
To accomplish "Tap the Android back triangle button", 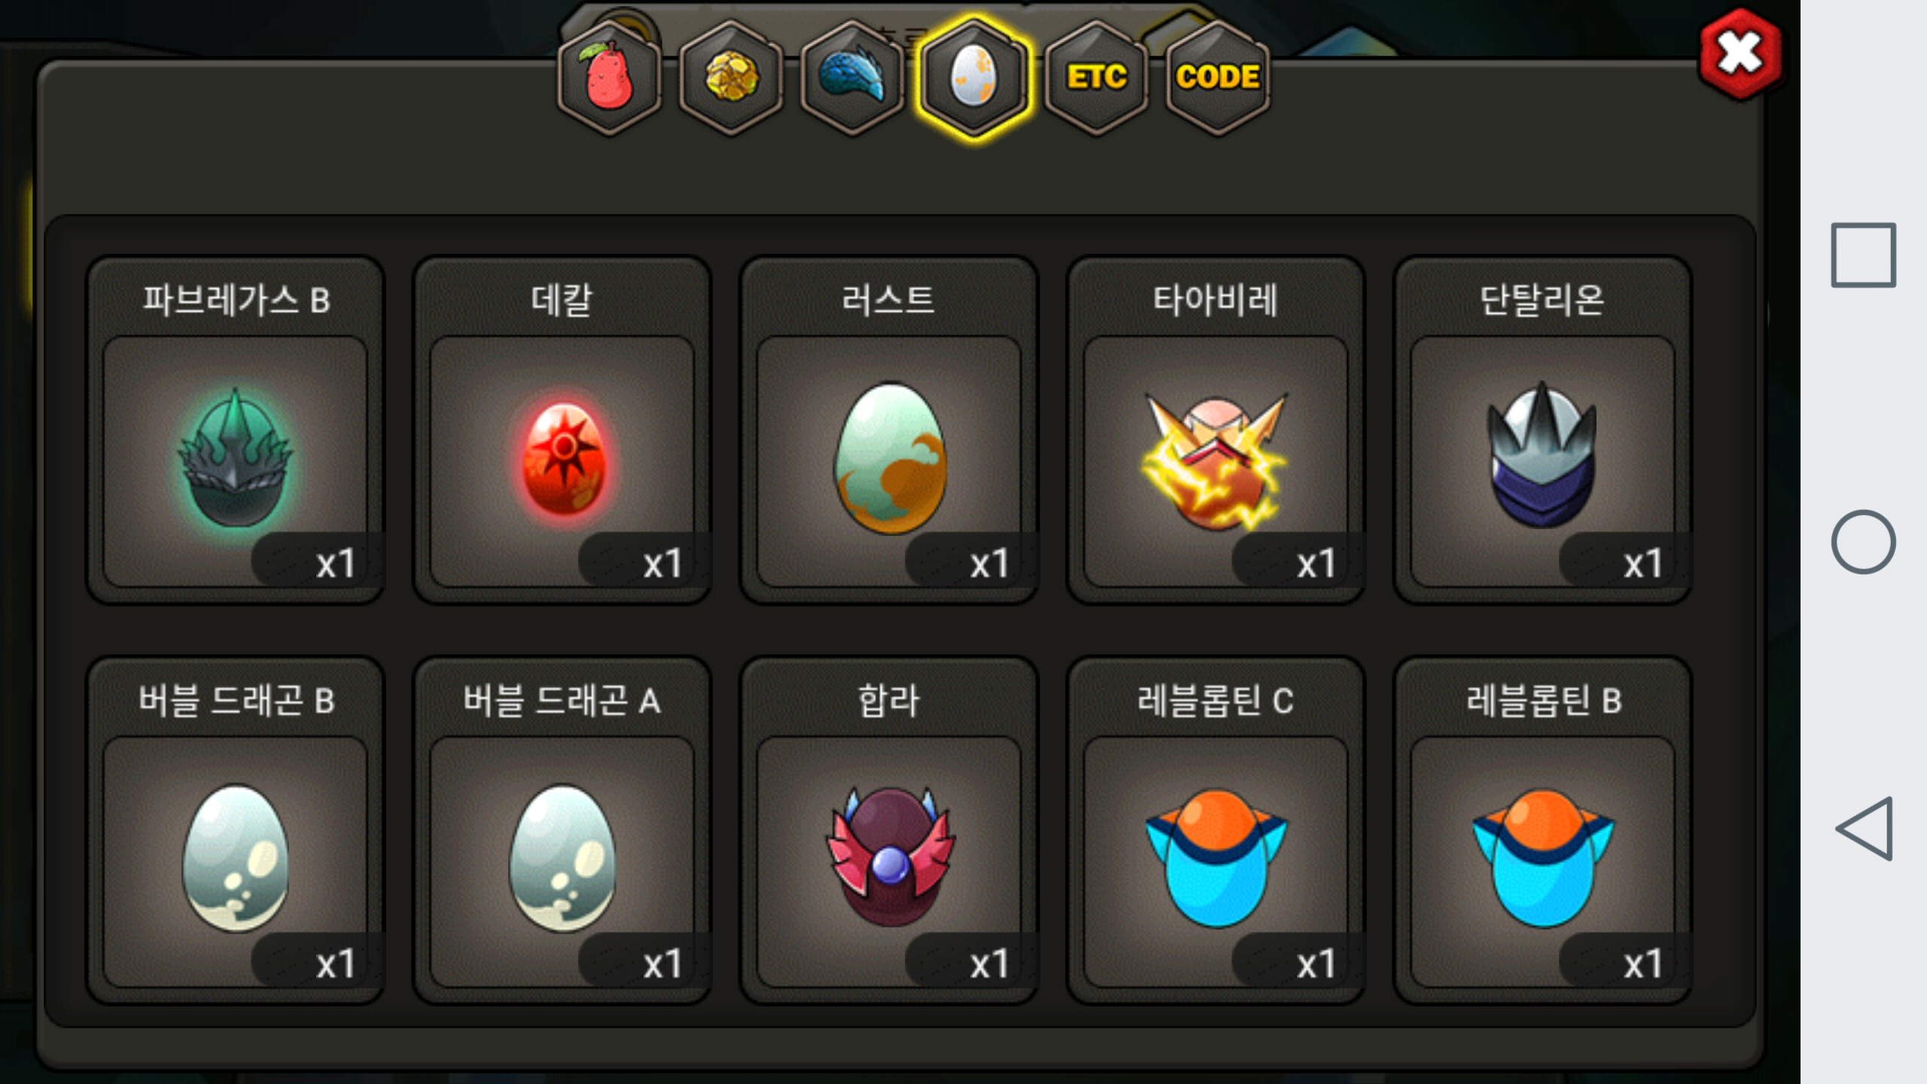I will pyautogui.click(x=1864, y=828).
